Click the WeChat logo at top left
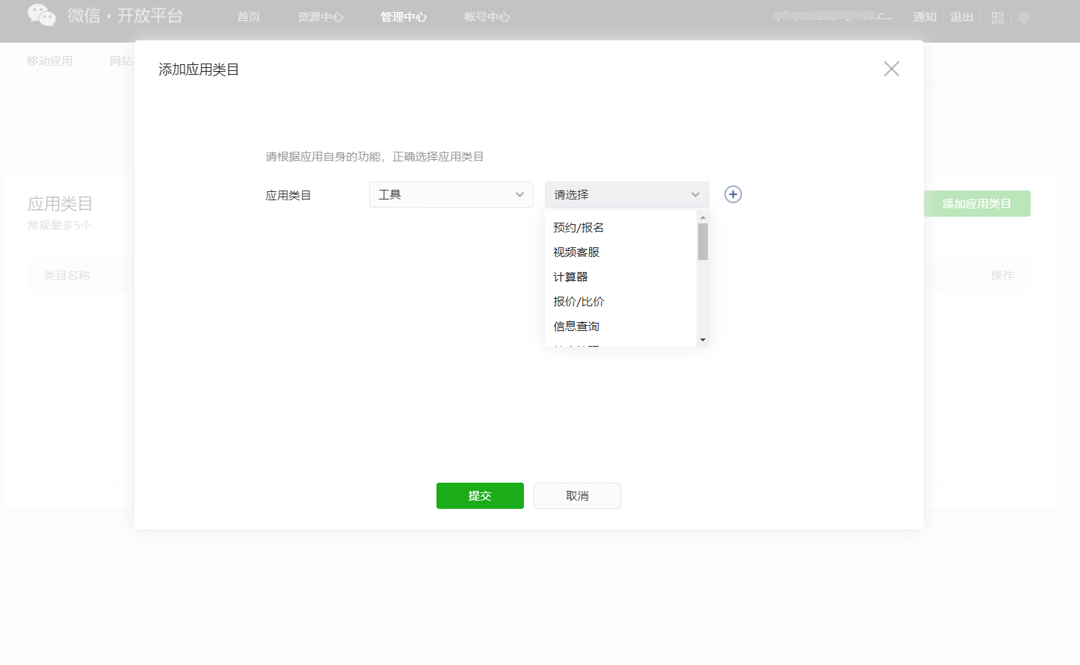The image size is (1080, 665). [41, 15]
